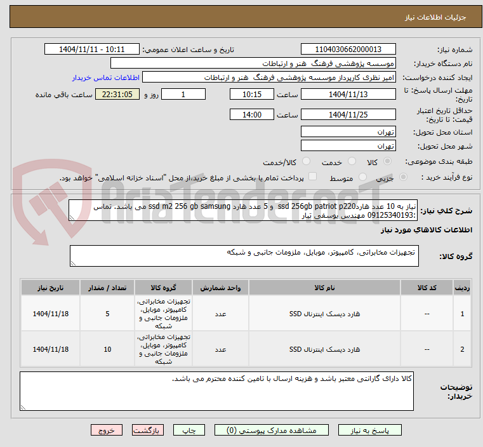
Task: Select the متوسط purchase type radio
Action: [x=362, y=177]
